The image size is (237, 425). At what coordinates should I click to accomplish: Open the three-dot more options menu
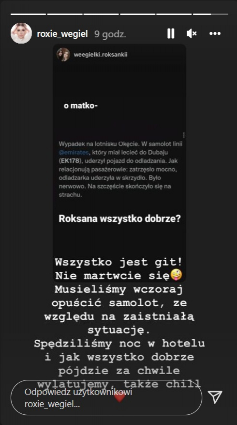click(x=215, y=33)
